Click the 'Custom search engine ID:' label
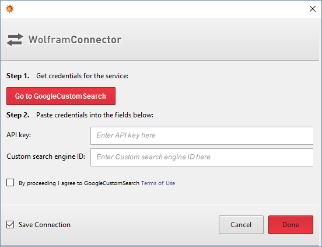 pyautogui.click(x=46, y=156)
